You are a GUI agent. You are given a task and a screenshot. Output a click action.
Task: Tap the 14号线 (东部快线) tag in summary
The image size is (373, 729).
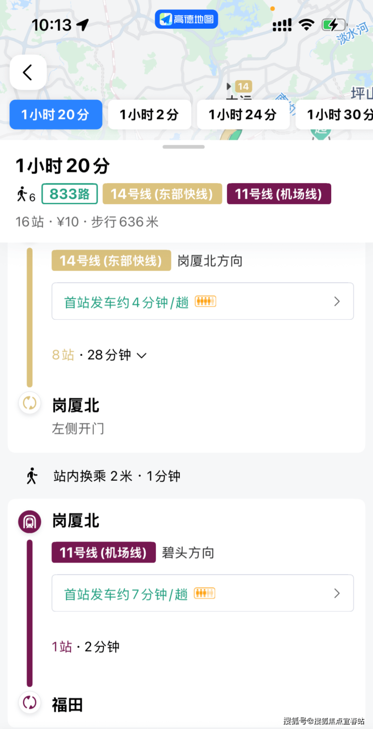click(159, 194)
